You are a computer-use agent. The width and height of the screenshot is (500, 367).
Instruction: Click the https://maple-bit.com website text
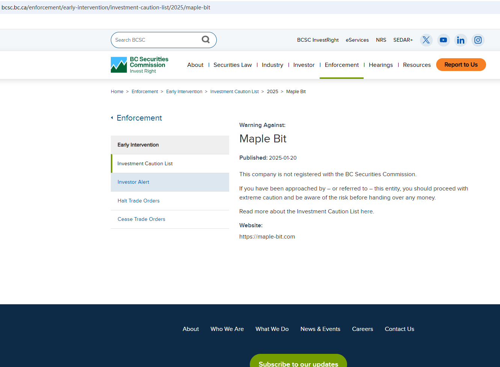(267, 237)
